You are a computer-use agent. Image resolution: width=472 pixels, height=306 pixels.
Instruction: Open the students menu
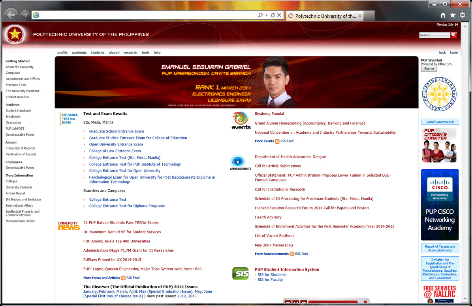tap(98, 52)
